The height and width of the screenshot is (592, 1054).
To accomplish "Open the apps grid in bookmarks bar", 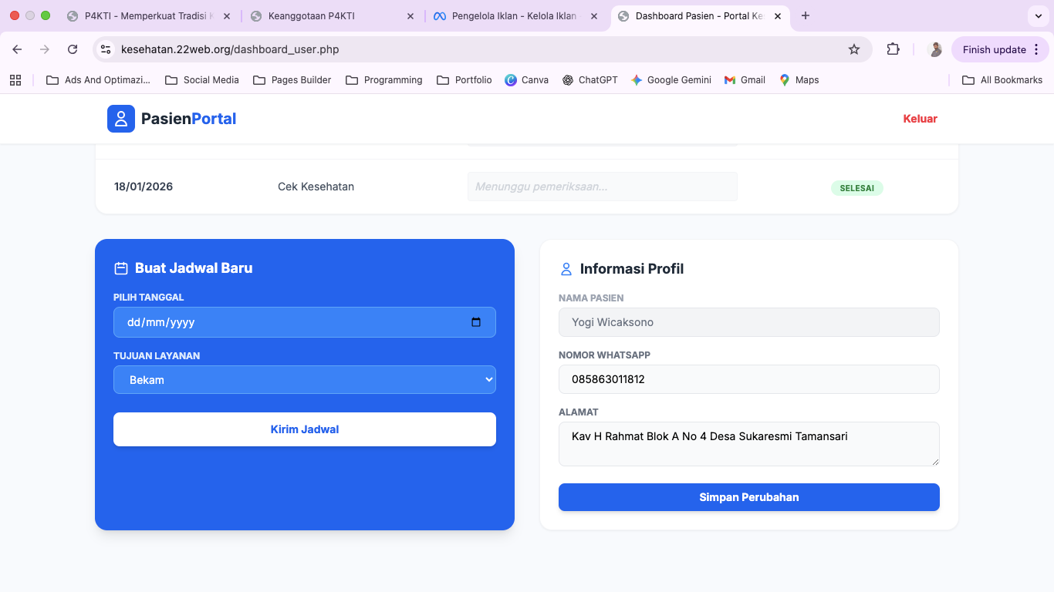I will 15,80.
